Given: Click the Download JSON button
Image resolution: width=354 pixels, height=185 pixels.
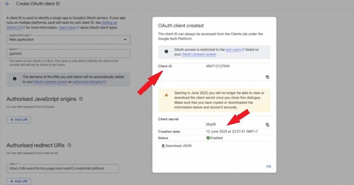Looking at the screenshot, I should click(176, 146).
